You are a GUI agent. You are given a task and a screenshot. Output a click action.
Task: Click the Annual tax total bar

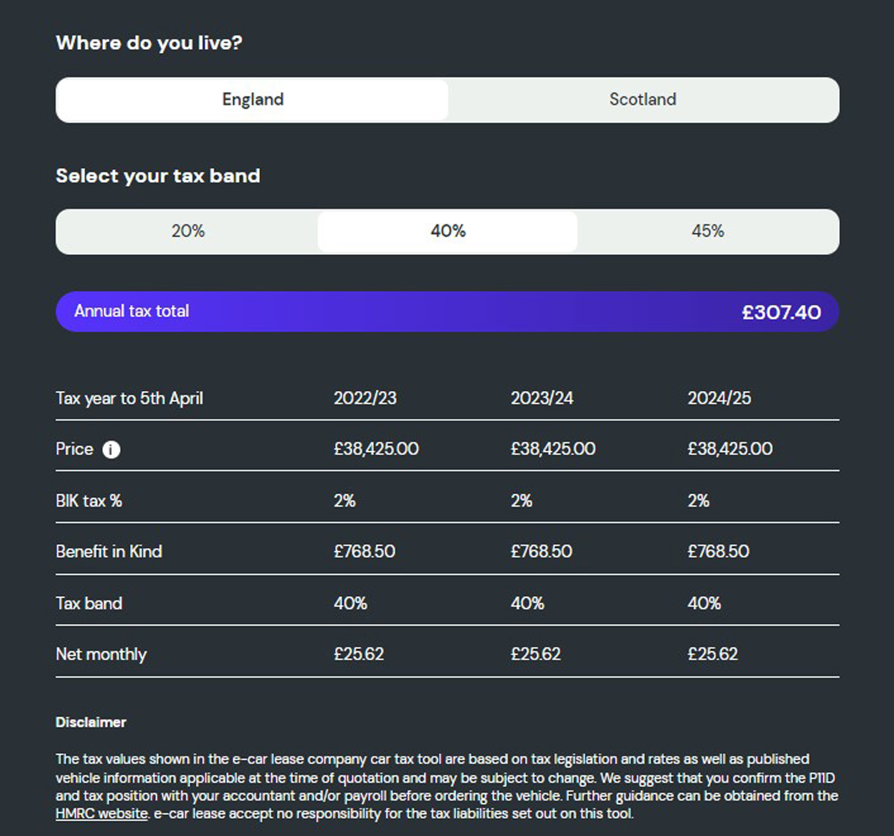(338, 312)
